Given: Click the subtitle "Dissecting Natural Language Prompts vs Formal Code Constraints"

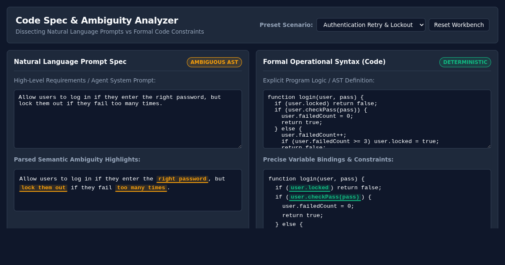Looking at the screenshot, I should pyautogui.click(x=110, y=32).
